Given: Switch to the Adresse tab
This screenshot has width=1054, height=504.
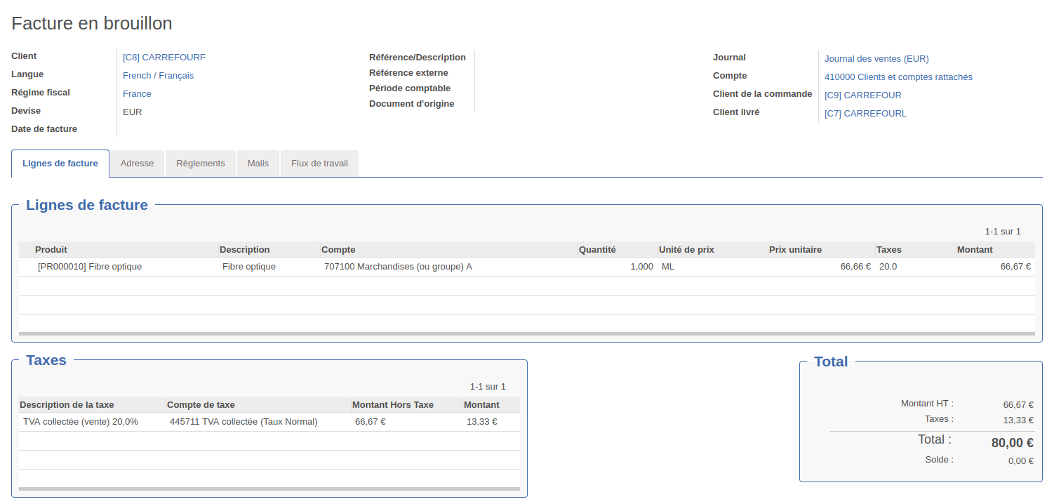Looking at the screenshot, I should click(137, 164).
